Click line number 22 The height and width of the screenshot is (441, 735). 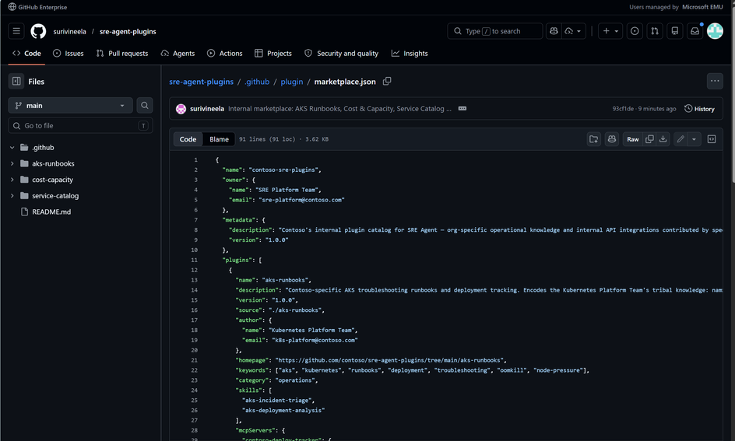(x=194, y=370)
